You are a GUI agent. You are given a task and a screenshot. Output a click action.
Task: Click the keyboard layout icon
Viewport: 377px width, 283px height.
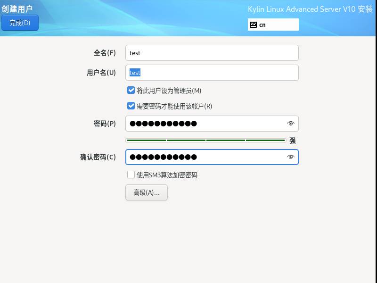coord(254,25)
